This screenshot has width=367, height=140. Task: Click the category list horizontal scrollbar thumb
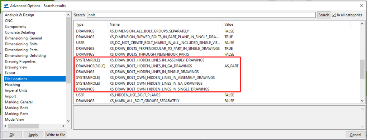coord(23,126)
